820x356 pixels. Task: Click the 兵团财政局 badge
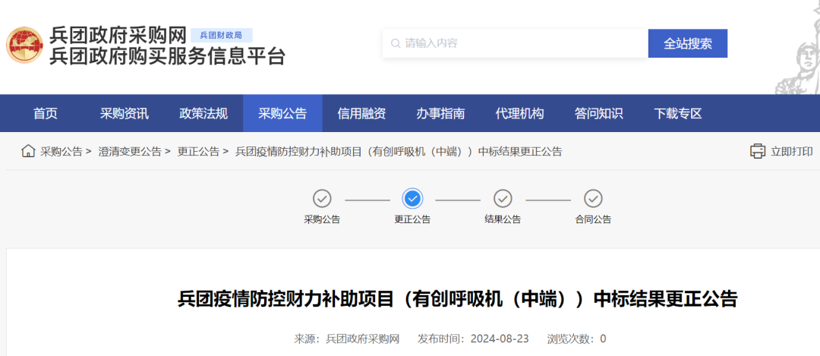(x=221, y=36)
